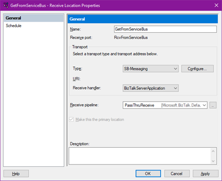Image resolution: width=222 pixels, height=181 pixels.
Task: Click the URI label
Action: pos(76,79)
